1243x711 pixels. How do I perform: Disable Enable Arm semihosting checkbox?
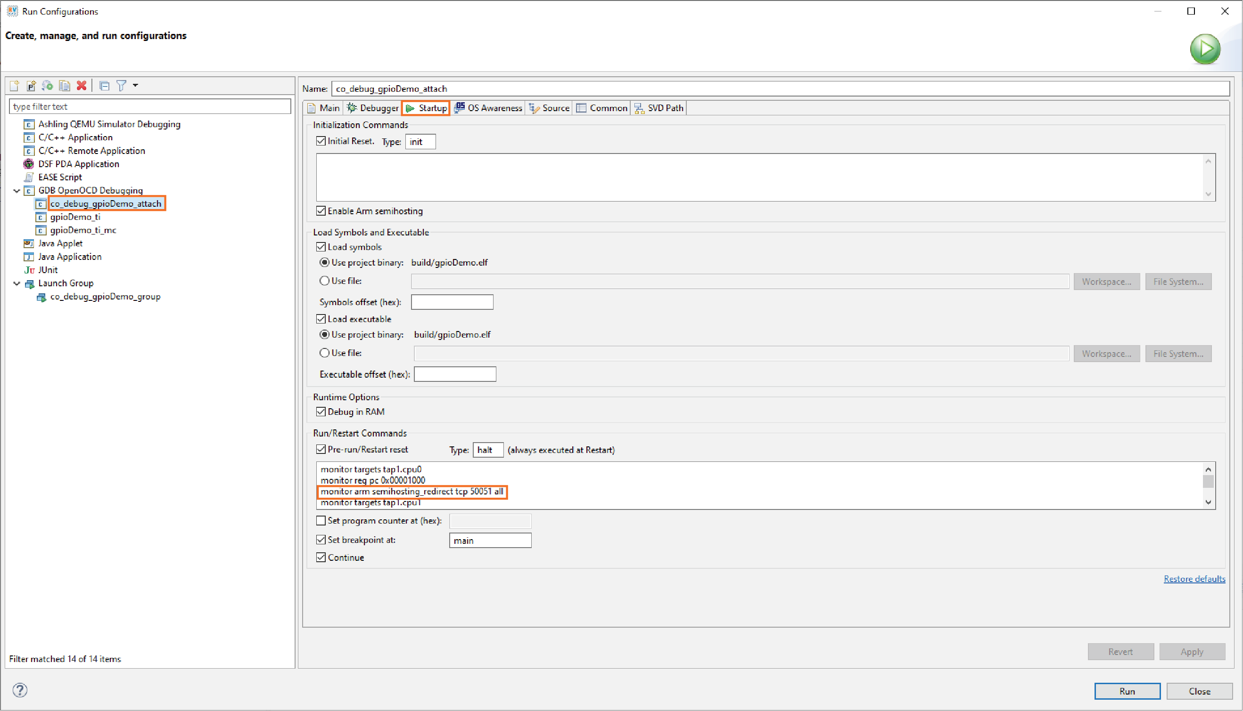[321, 211]
